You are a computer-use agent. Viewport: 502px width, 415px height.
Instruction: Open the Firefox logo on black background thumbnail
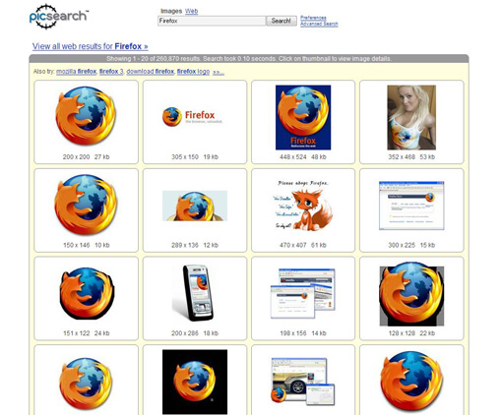click(x=195, y=382)
